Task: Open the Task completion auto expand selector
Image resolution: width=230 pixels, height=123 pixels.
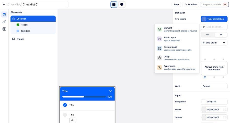Action: pos(214,19)
